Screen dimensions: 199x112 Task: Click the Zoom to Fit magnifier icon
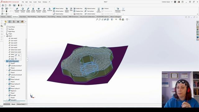click(x=97, y=19)
